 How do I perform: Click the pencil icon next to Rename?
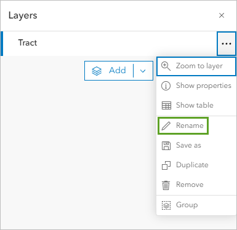coord(166,125)
